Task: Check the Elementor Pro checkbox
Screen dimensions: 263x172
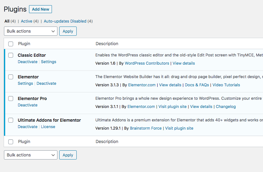Action: pyautogui.click(x=11, y=99)
